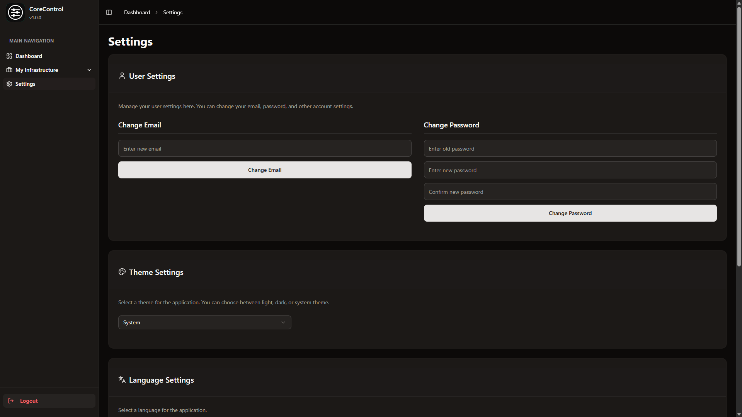Click the Settings gear icon in sidebar
Image resolution: width=742 pixels, height=417 pixels.
point(9,84)
